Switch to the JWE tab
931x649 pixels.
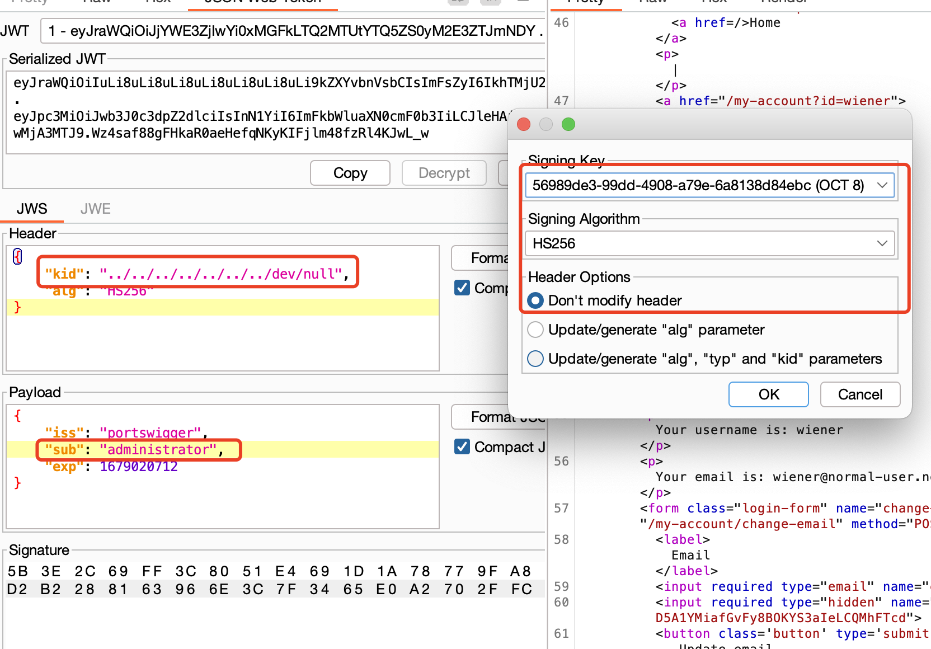96,209
